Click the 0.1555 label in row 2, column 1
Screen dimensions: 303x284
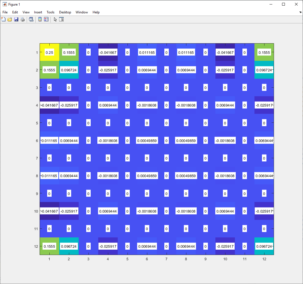click(x=49, y=70)
